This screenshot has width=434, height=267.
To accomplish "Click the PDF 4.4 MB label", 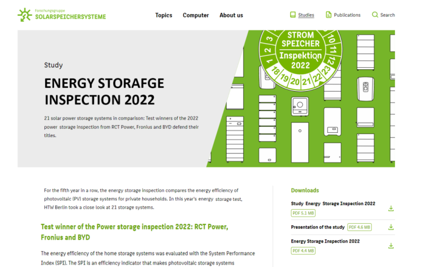I will click(x=303, y=251).
